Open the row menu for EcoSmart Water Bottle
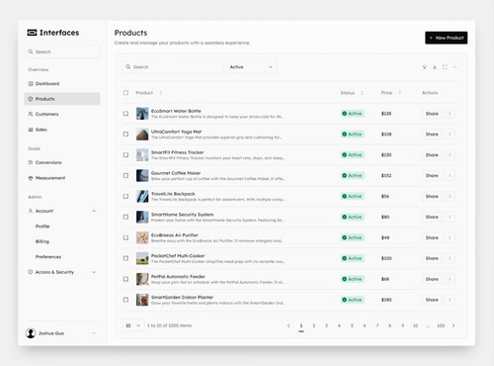The width and height of the screenshot is (494, 366). tap(450, 114)
